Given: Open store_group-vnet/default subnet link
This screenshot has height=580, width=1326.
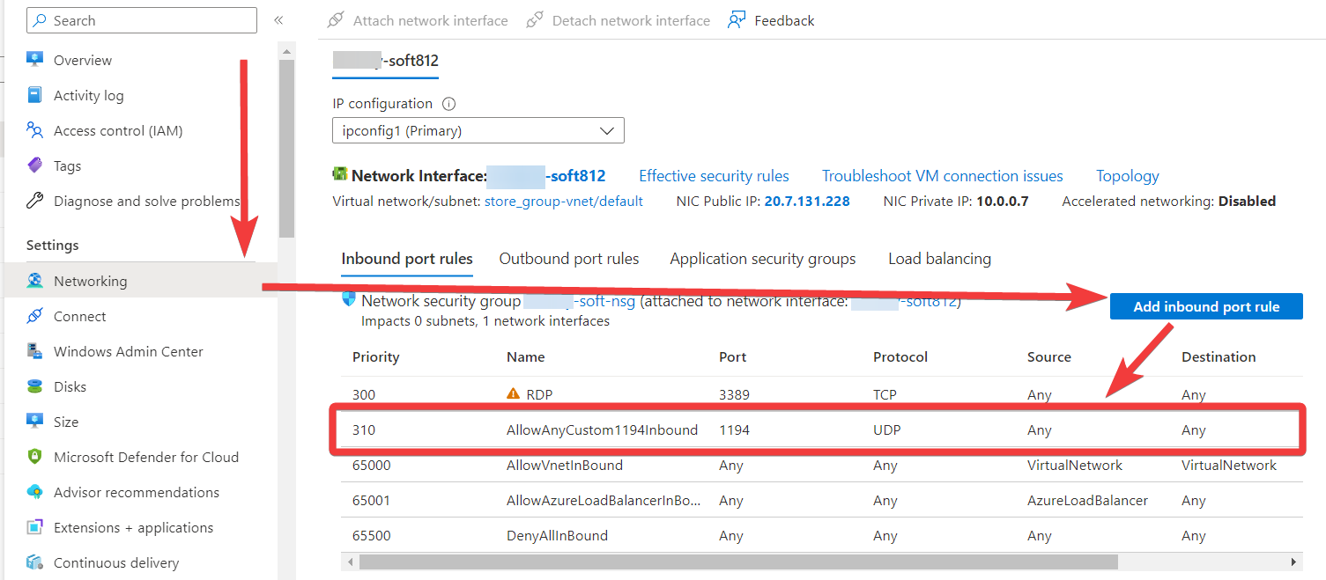Looking at the screenshot, I should [564, 202].
